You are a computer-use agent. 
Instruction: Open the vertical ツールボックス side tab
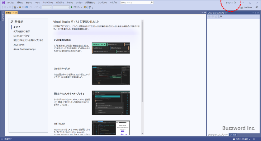[x=3, y=16]
